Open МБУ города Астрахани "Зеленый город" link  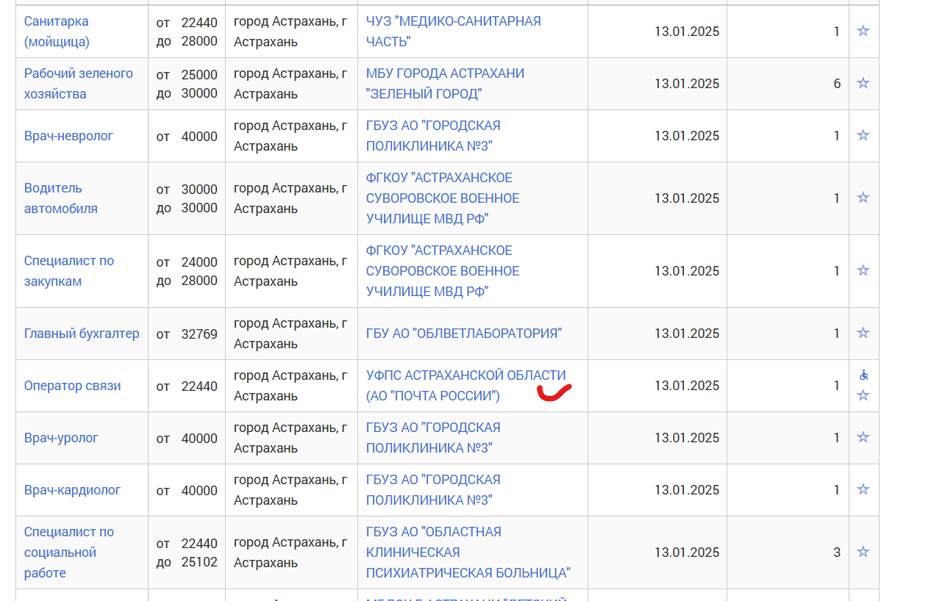coord(445,84)
